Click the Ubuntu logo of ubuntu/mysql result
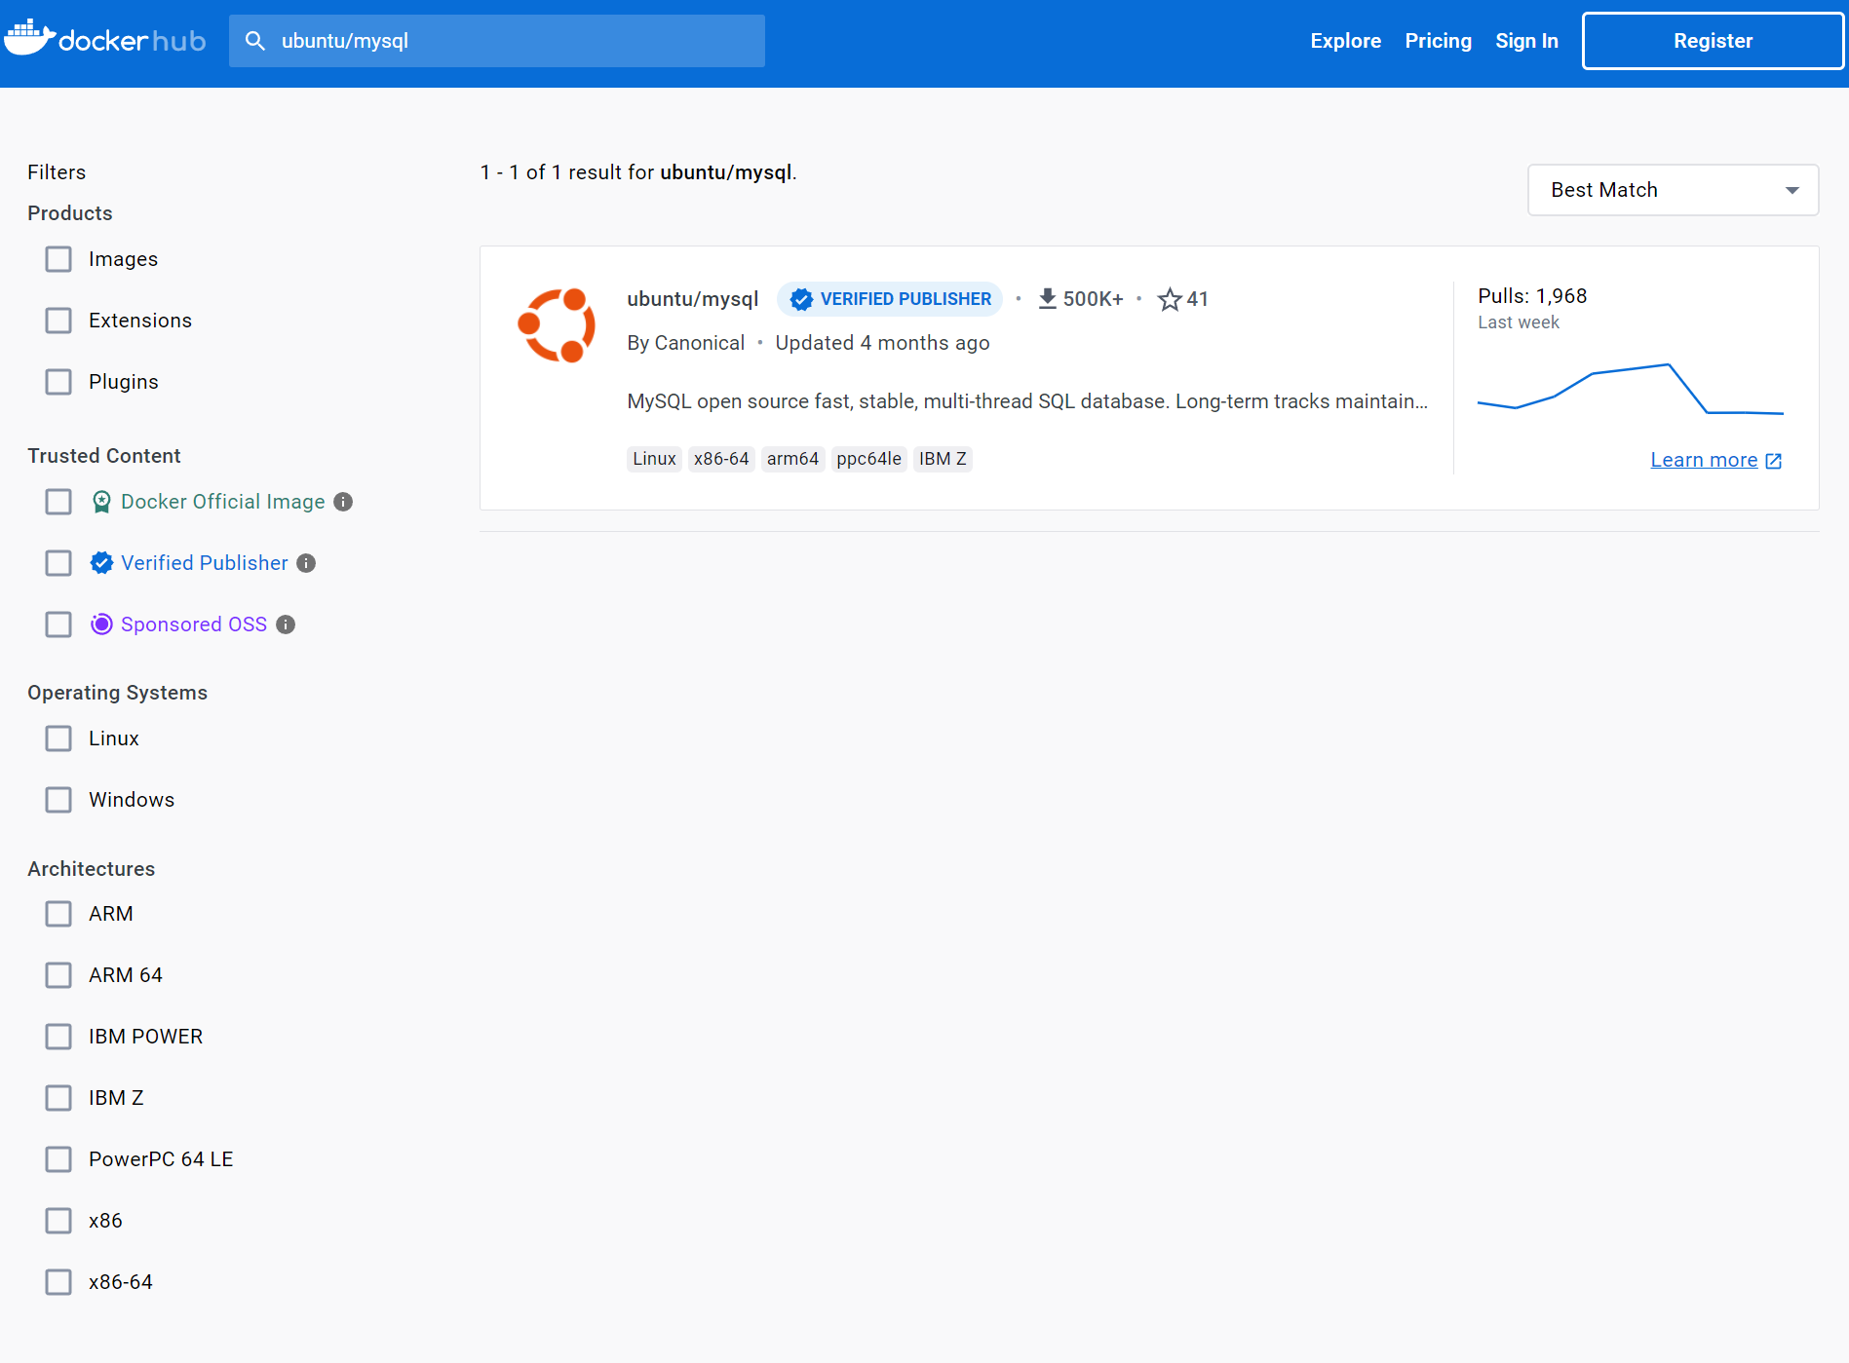The image size is (1849, 1363). (x=556, y=325)
